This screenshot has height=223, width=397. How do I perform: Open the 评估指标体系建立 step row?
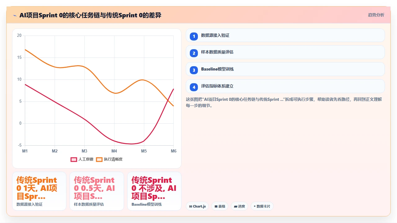[x=285, y=86]
